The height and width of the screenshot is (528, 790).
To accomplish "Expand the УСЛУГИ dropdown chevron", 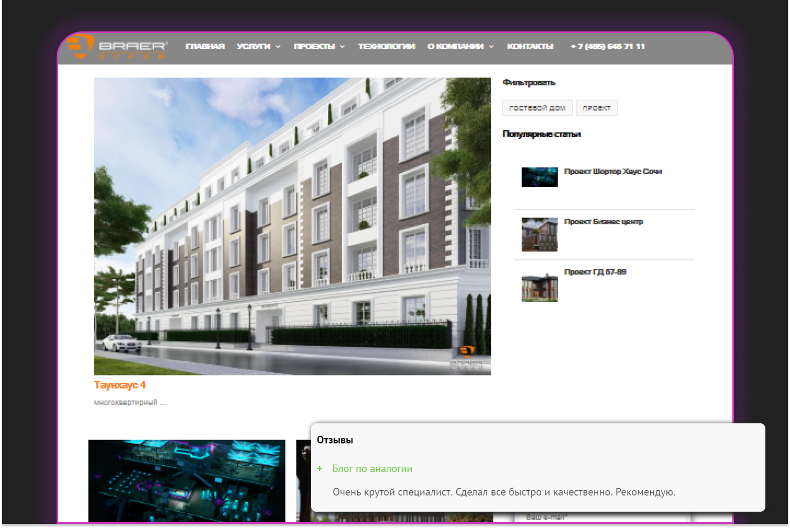I will point(278,47).
